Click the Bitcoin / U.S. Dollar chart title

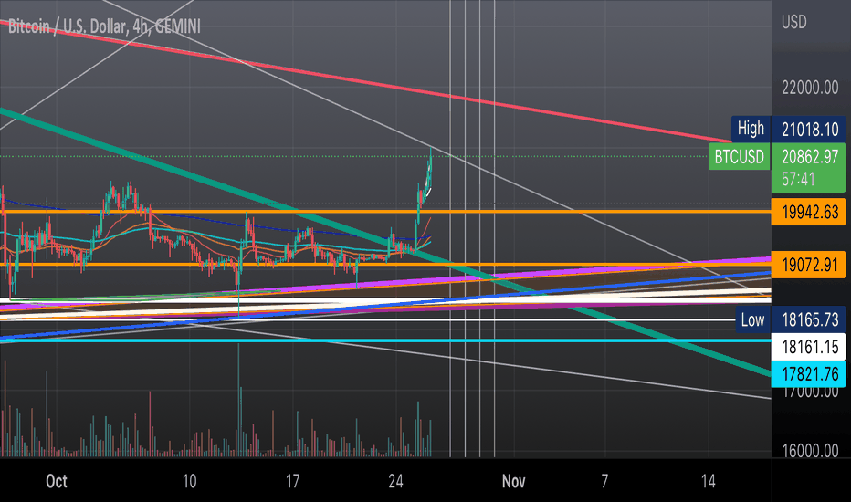click(x=104, y=26)
